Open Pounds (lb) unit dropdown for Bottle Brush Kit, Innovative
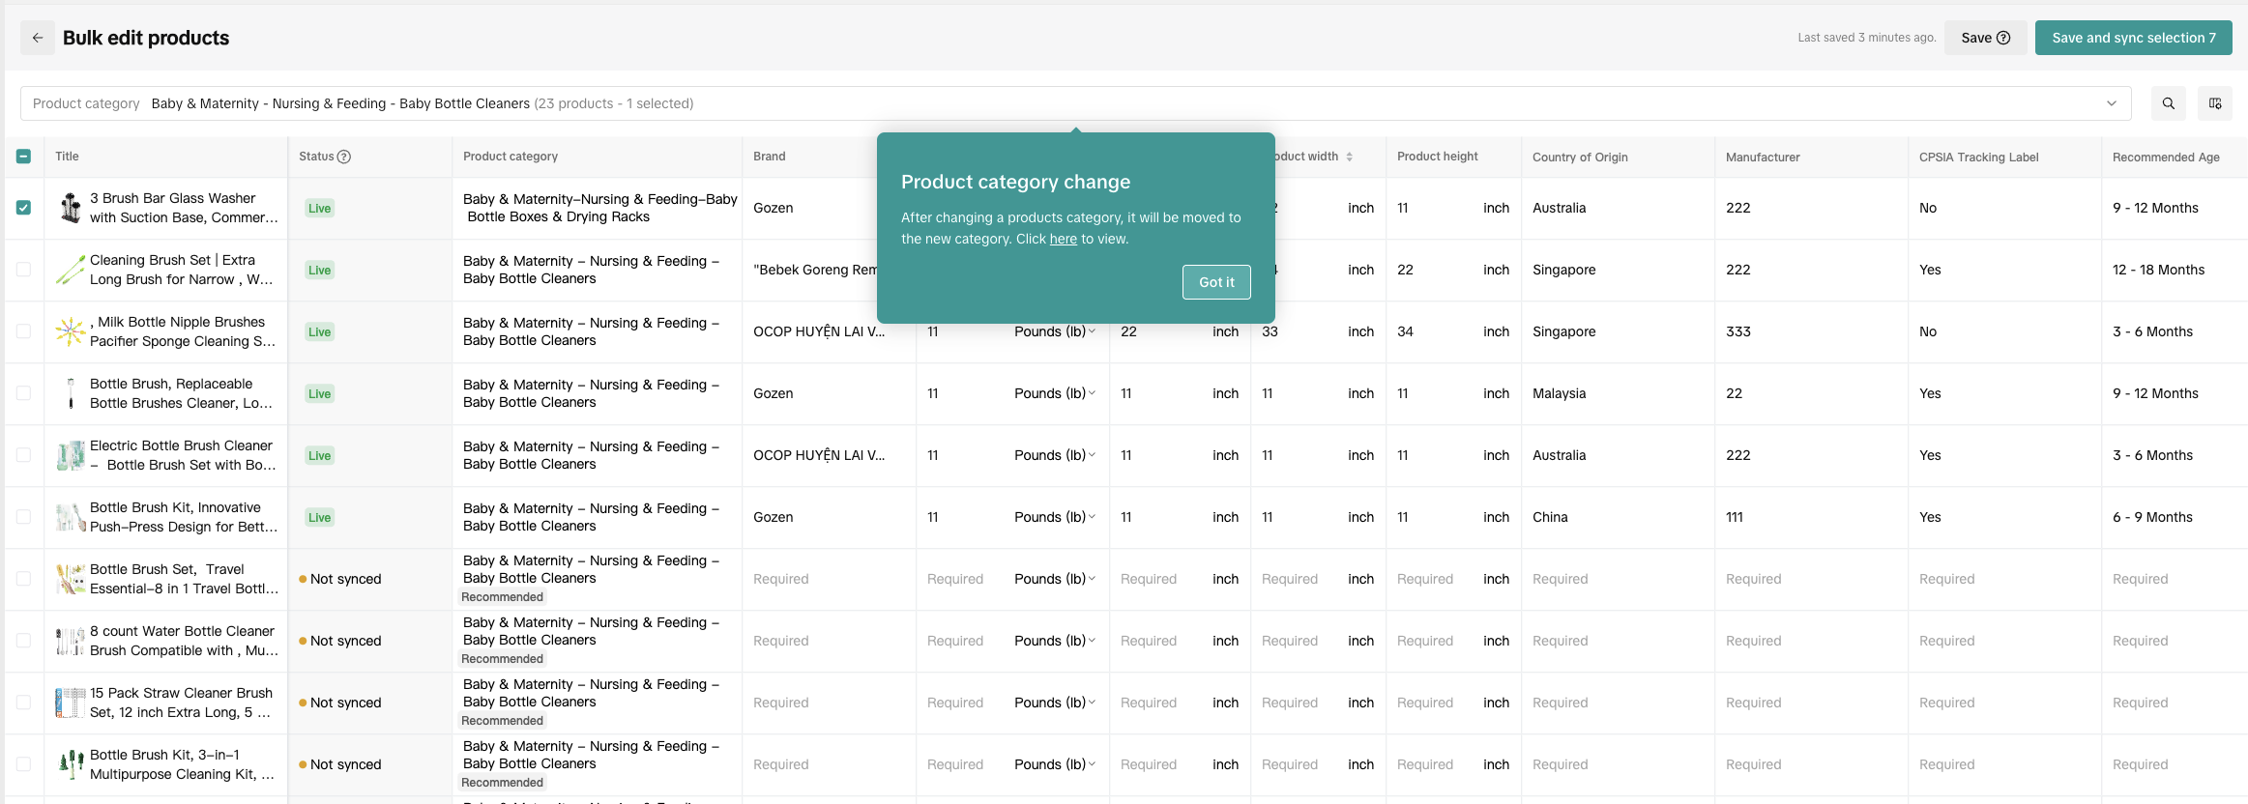Viewport: 2248px width, 804px height. pyautogui.click(x=1054, y=517)
